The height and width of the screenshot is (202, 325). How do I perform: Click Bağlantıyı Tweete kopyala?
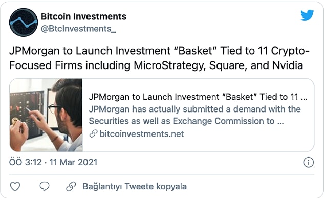(x=135, y=186)
